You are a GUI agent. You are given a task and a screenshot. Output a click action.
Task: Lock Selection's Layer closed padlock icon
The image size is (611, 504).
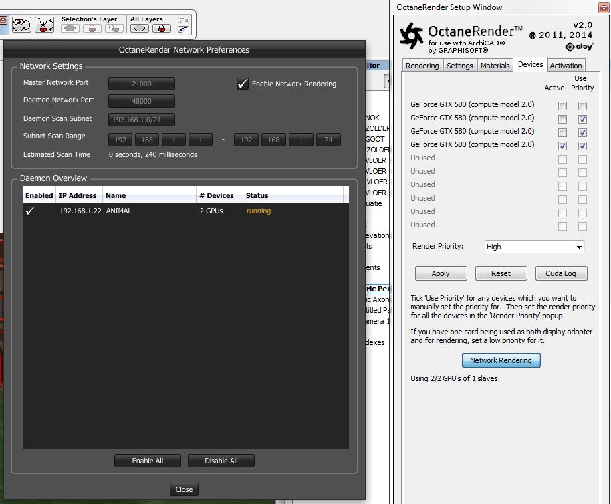pyautogui.click(x=92, y=29)
